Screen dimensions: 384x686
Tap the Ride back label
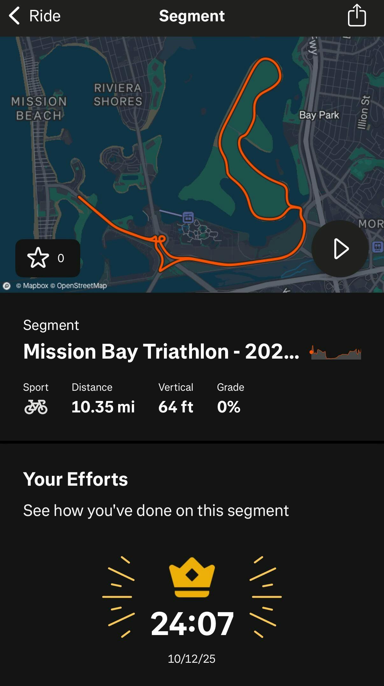[x=45, y=16]
